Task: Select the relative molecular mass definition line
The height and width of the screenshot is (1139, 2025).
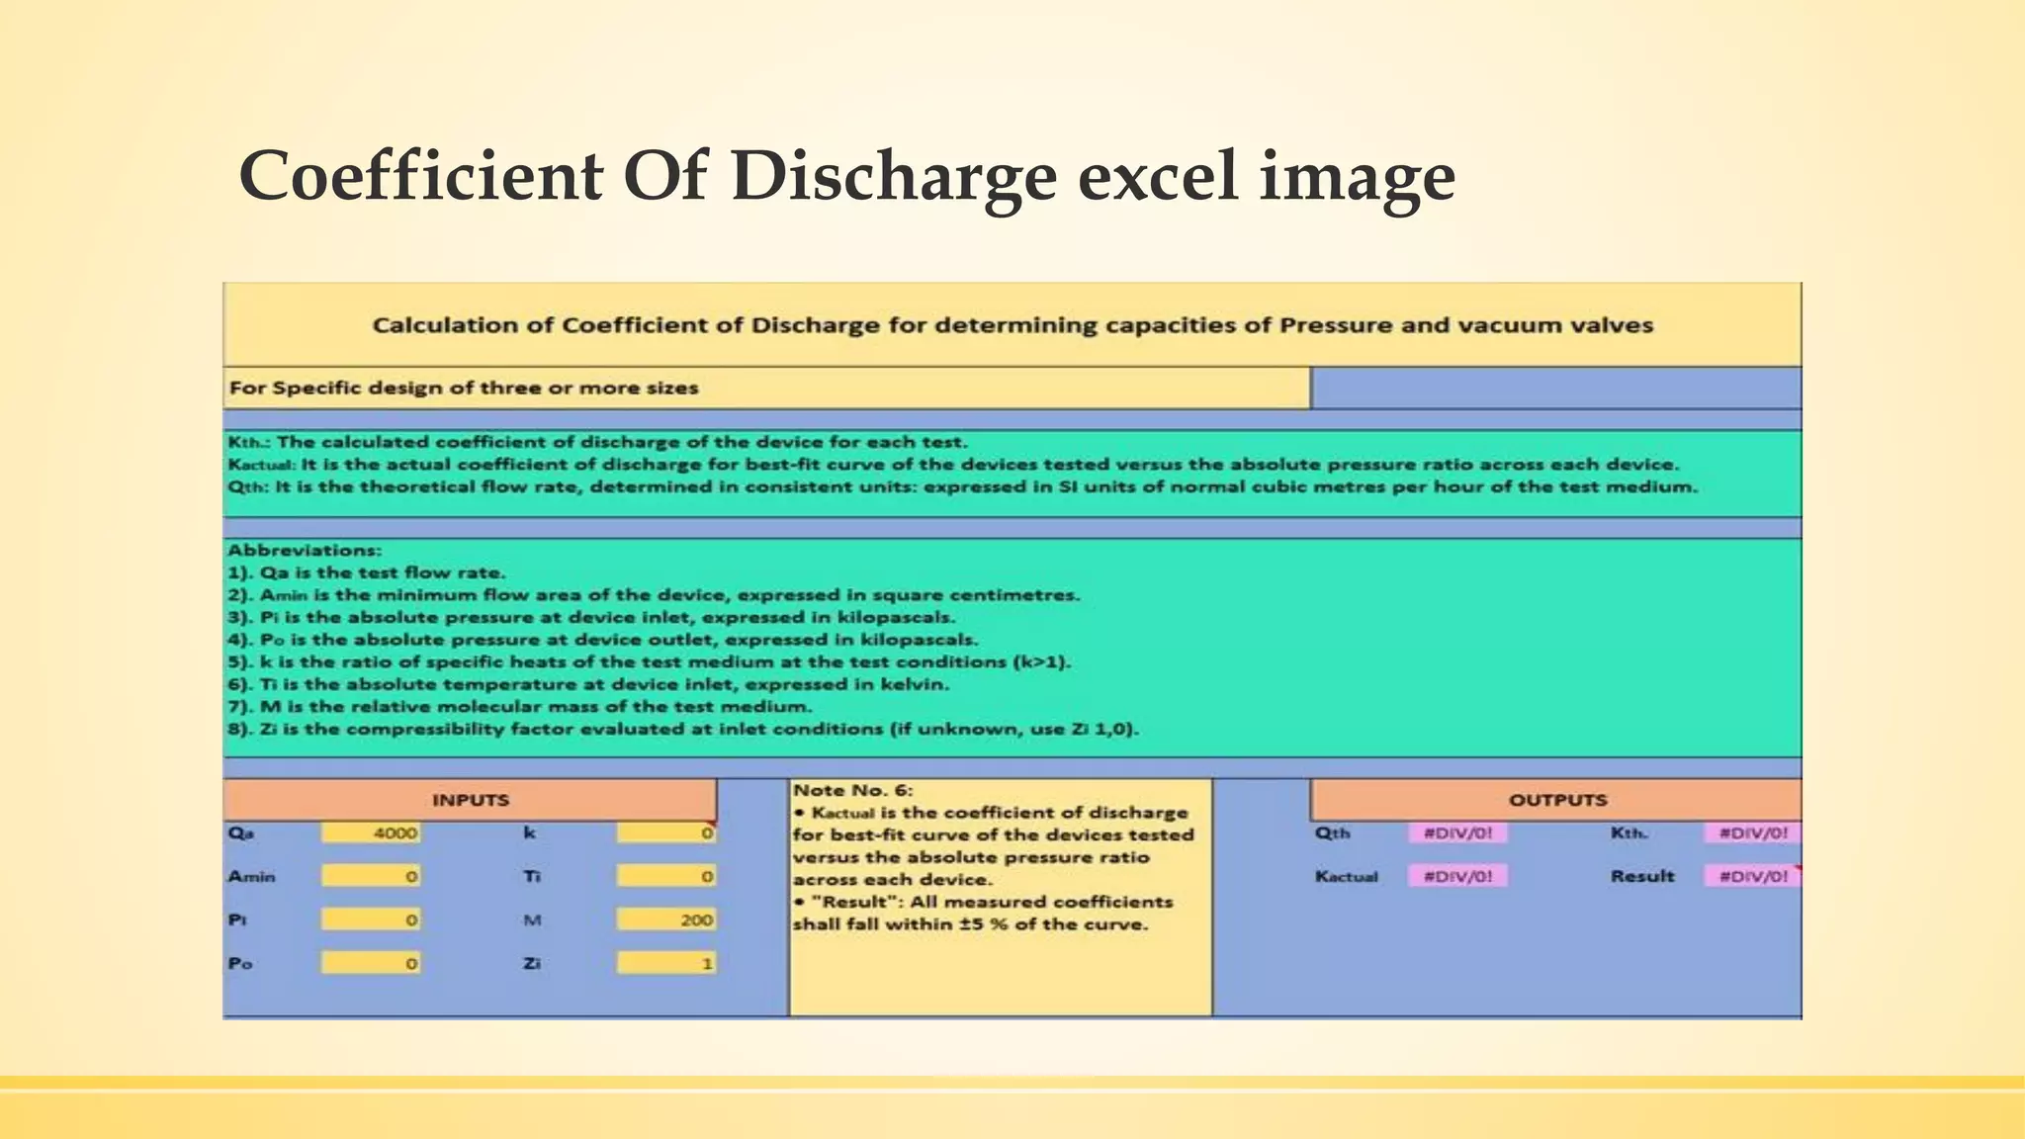Action: tap(520, 707)
